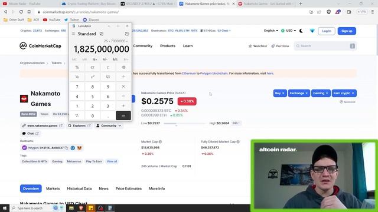Click the CoinMarketCap search field
The image size is (378, 212).
[x=325, y=46]
